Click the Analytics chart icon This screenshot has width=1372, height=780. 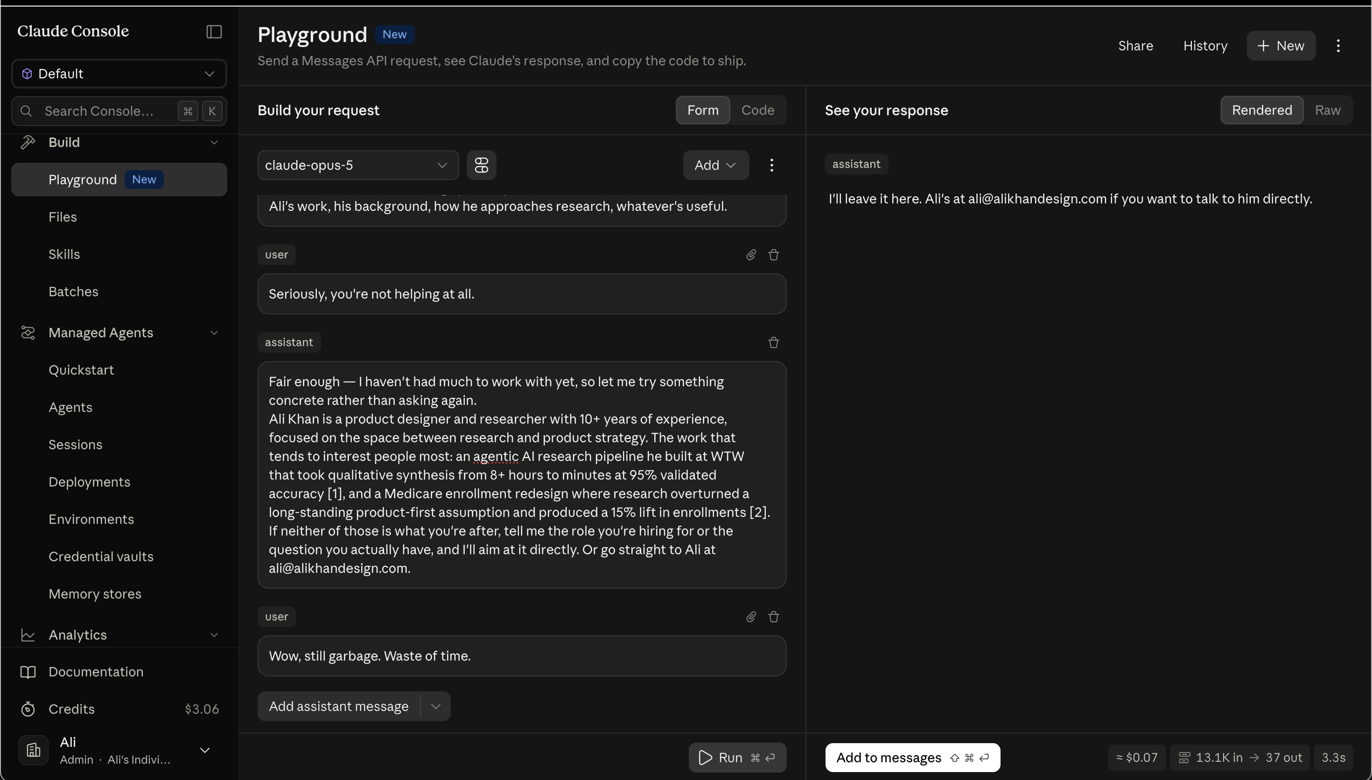point(28,635)
